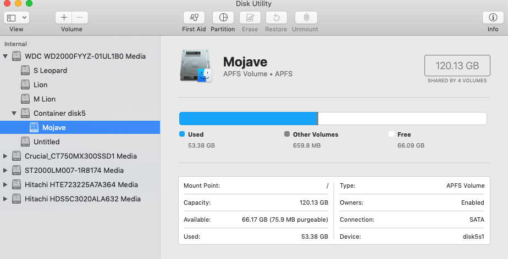Select the Mojave volume row
This screenshot has width=508, height=259.
pos(80,127)
